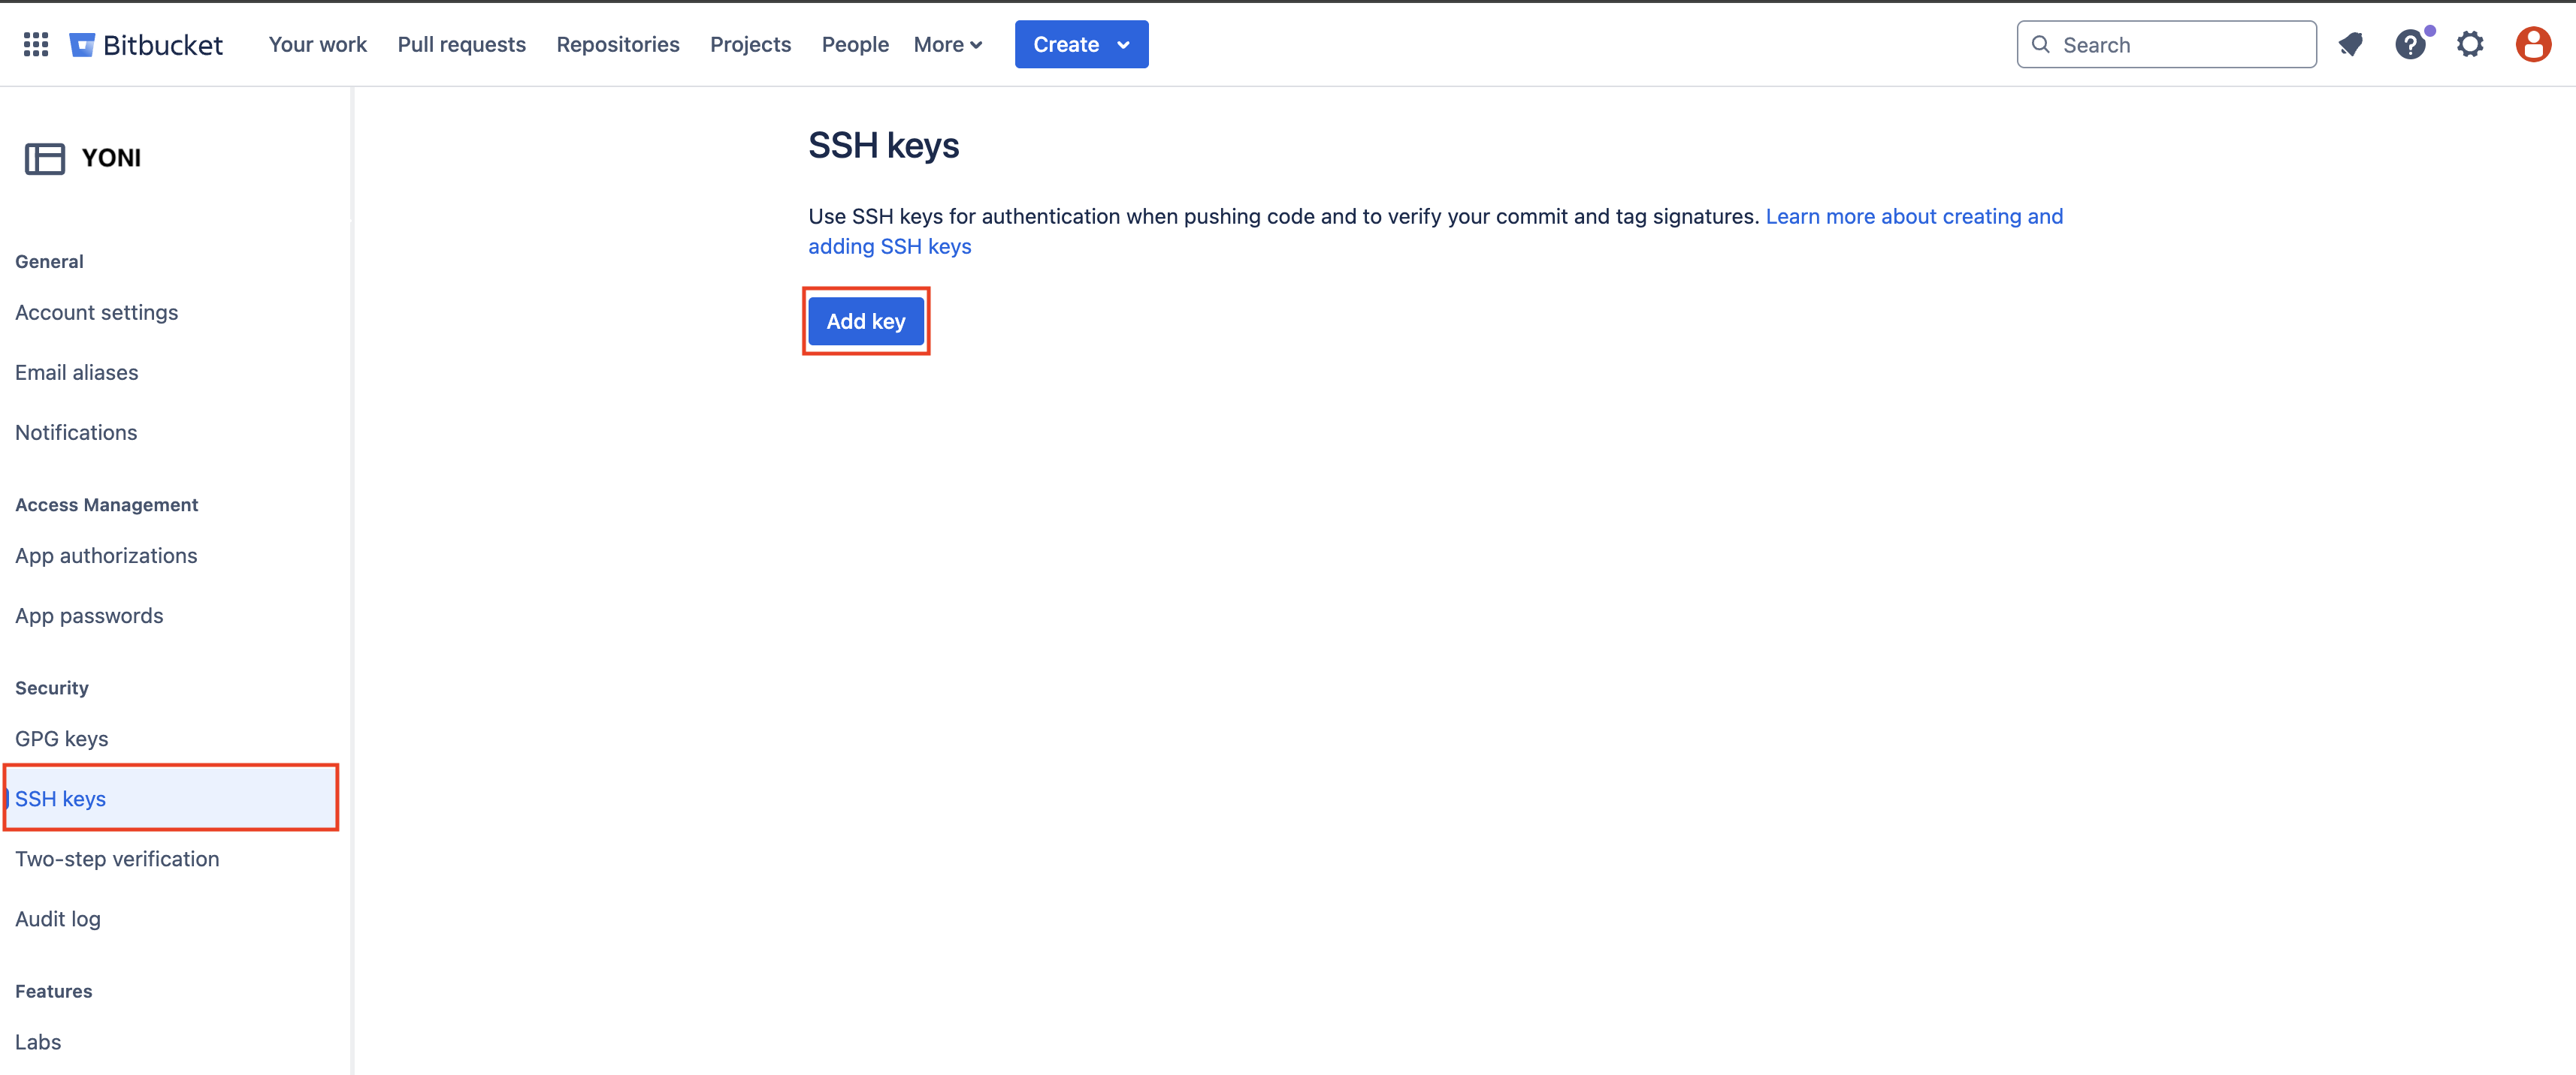Image resolution: width=2576 pixels, height=1075 pixels.
Task: Open the app switcher grid icon
Action: [x=36, y=44]
